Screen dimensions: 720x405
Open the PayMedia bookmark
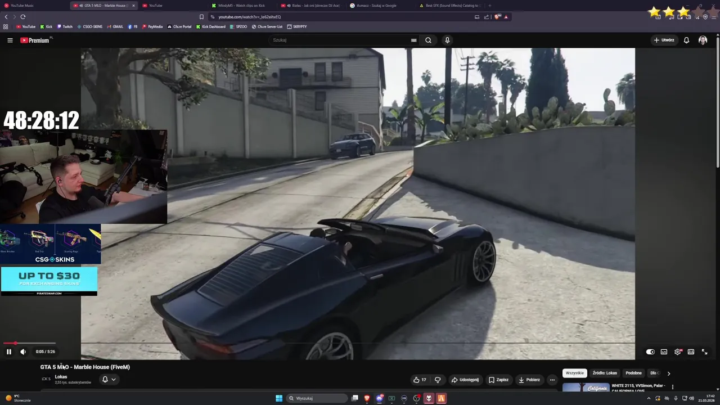click(152, 26)
